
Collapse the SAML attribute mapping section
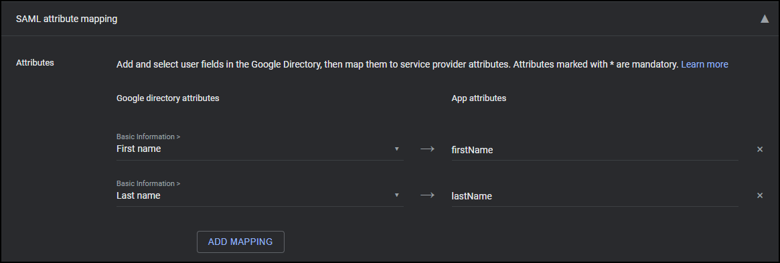[x=765, y=19]
